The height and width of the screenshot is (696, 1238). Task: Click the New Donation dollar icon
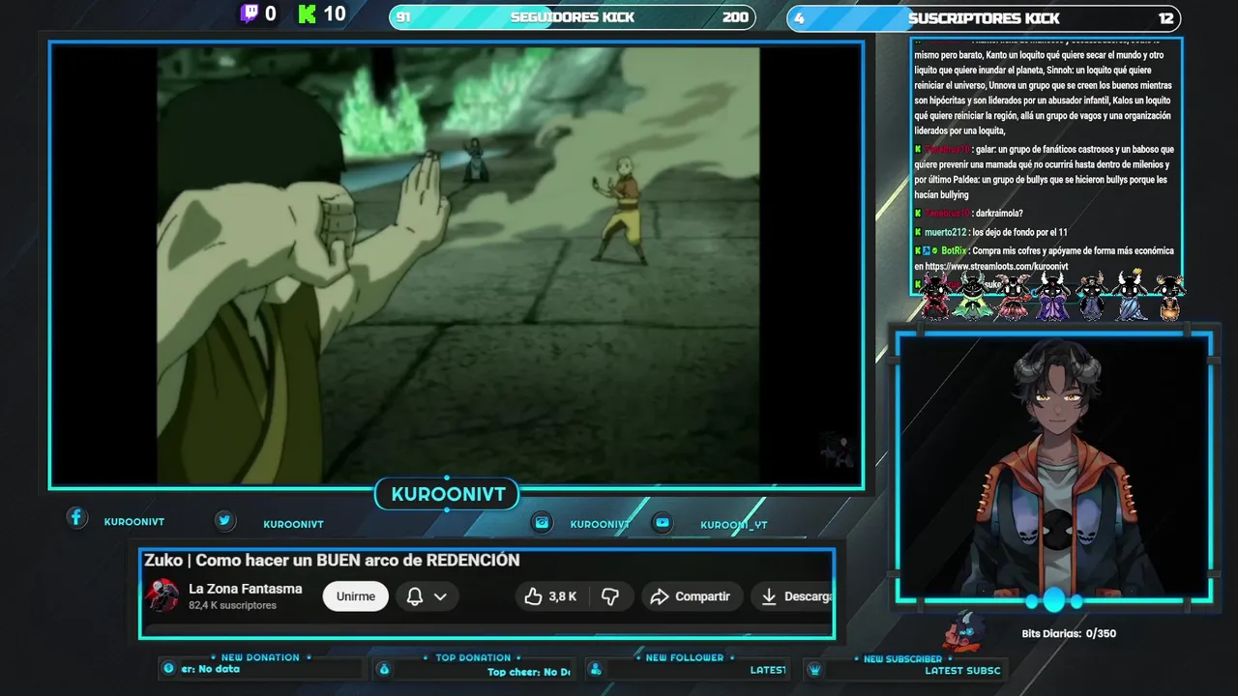point(168,668)
